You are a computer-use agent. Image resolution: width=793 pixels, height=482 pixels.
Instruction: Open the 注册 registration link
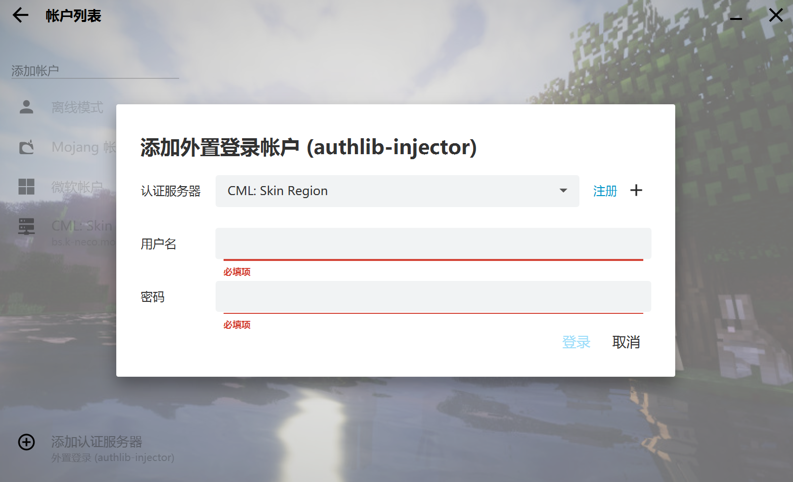(605, 191)
